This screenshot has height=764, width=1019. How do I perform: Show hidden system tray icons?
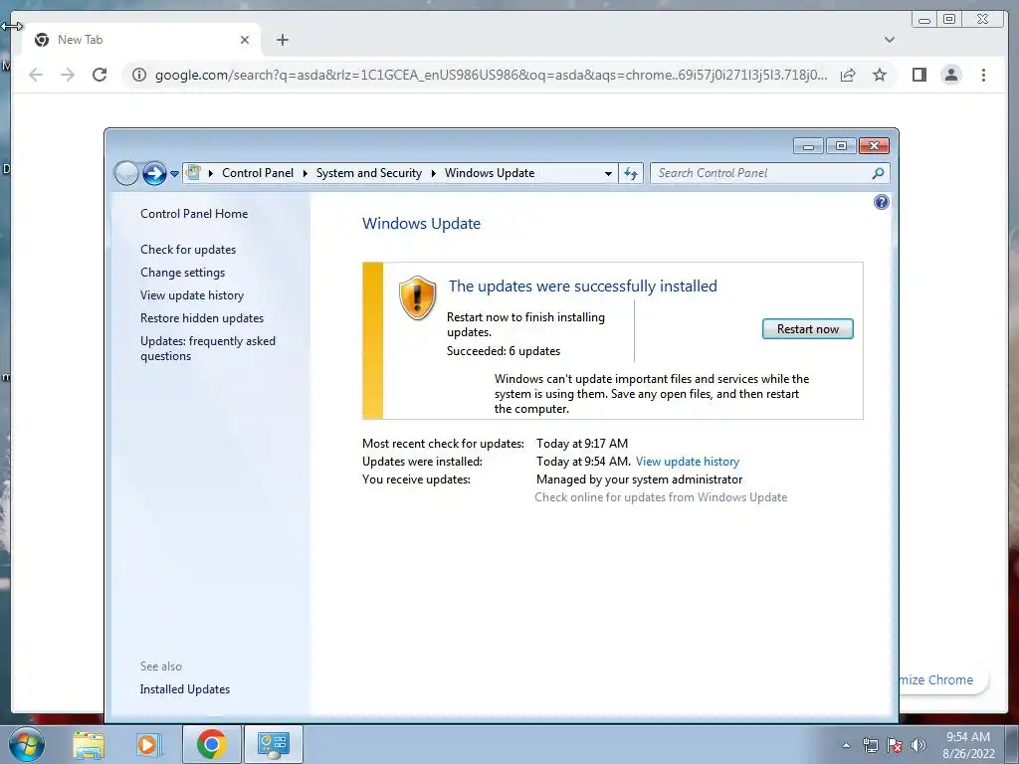pos(846,746)
